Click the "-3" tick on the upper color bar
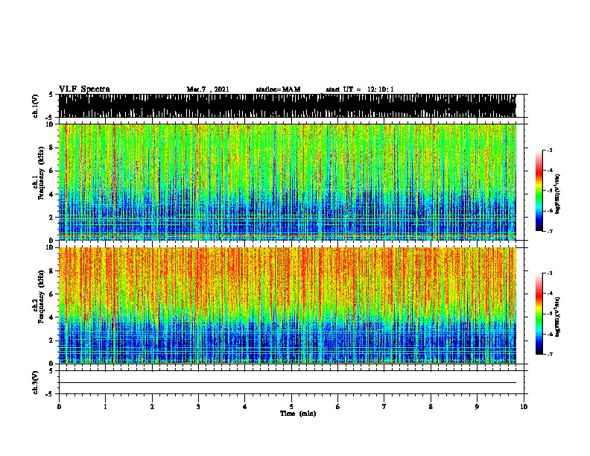This screenshot has height=456, width=590. coord(550,151)
